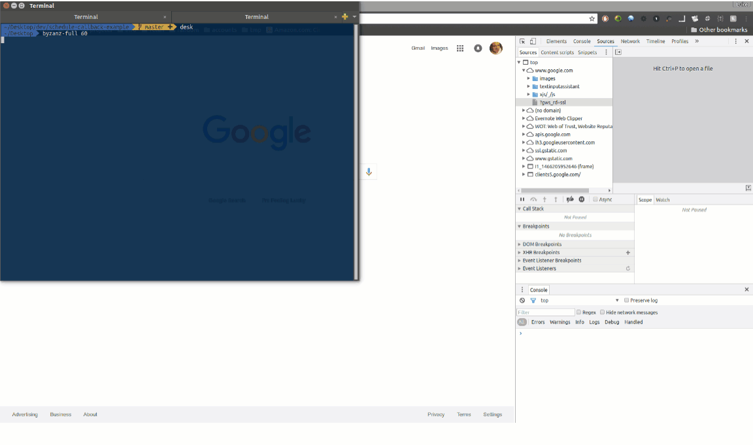Switch to the Network panel
The height and width of the screenshot is (445, 753).
[x=630, y=41]
